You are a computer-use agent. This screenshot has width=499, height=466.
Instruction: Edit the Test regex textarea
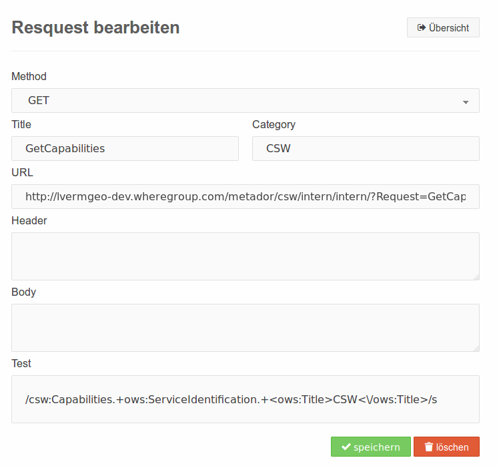pyautogui.click(x=245, y=399)
